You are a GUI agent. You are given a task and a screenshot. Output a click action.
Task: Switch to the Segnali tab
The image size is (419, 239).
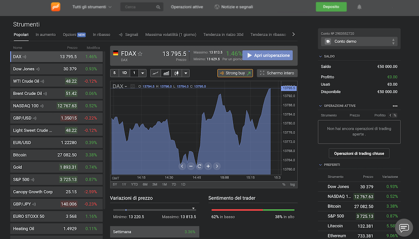pyautogui.click(x=128, y=35)
